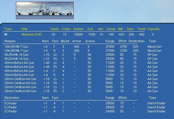Select the rear-facing 16in/50 Mk 7 Gun row
Screen dimensions: 174x119
pyautogui.click(x=83, y=51)
